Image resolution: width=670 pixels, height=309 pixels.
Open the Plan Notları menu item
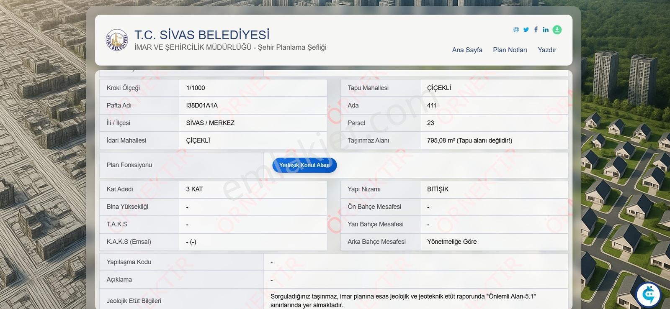click(x=510, y=50)
